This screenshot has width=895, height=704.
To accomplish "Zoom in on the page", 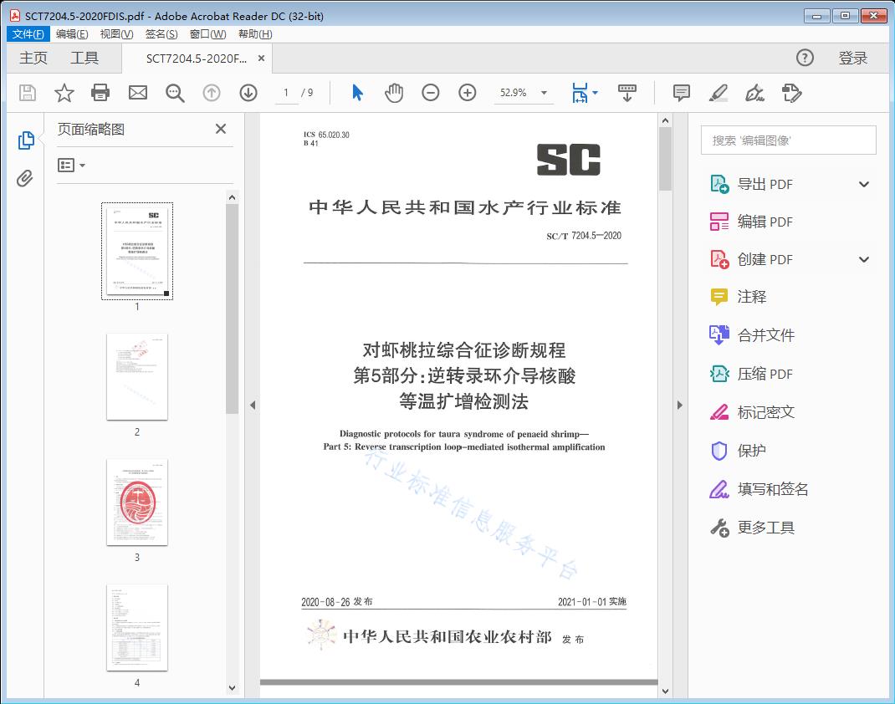I will tap(468, 93).
